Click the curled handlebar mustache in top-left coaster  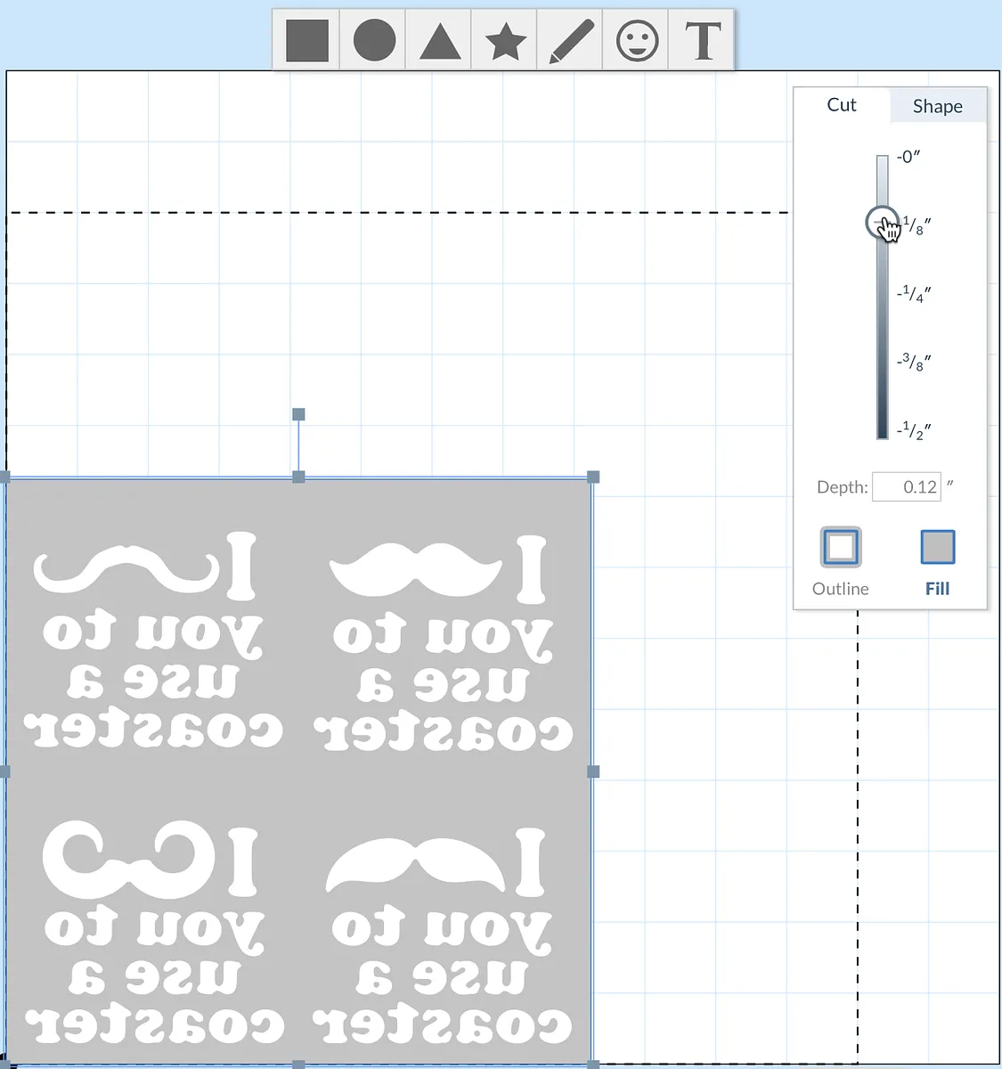125,568
